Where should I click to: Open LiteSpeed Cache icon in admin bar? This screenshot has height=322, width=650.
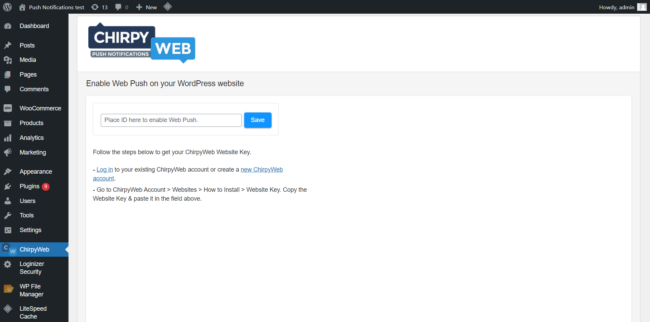coord(167,6)
